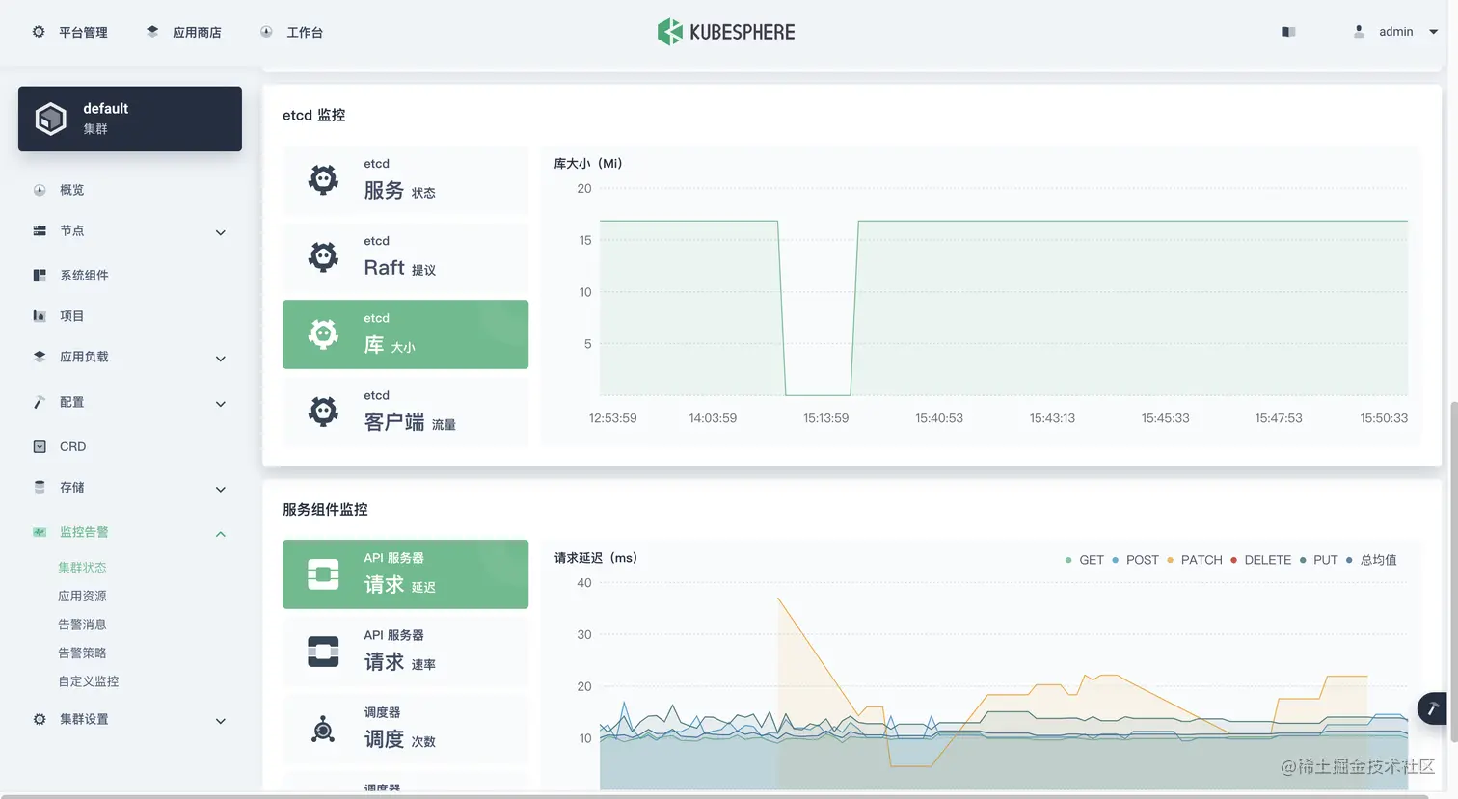Viewport: 1458px width, 799px height.
Task: Show the etcd Raft 提议 chart
Action: [x=405, y=257]
